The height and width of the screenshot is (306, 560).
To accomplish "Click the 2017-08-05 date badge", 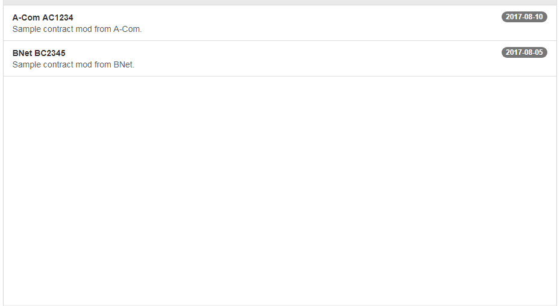I will pyautogui.click(x=524, y=52).
